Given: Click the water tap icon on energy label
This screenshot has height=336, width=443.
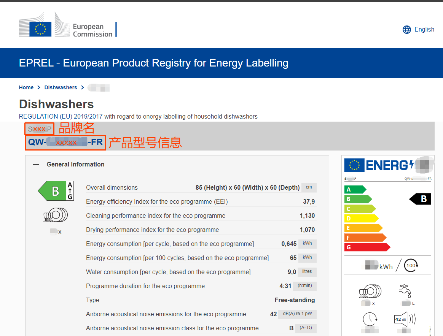Looking at the screenshot, I should click(405, 292).
